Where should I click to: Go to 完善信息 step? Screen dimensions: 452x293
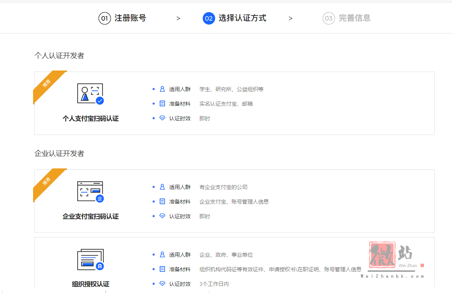tap(355, 18)
